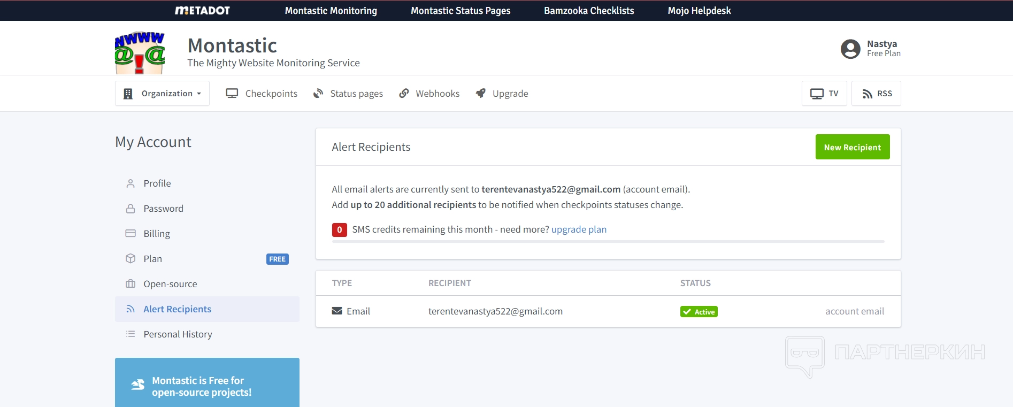
Task: Click recipient terentevanastya522@gmail.com in table row
Action: pos(495,311)
